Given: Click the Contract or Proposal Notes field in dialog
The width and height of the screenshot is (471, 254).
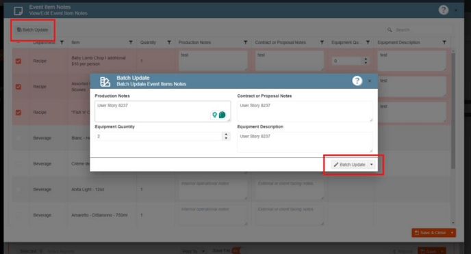Looking at the screenshot, I should (305, 111).
